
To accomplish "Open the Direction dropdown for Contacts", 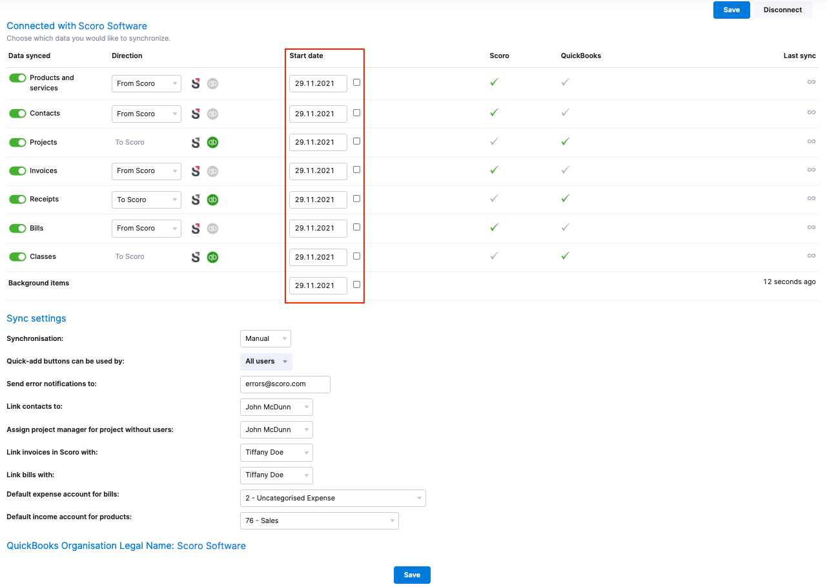I will tap(147, 114).
